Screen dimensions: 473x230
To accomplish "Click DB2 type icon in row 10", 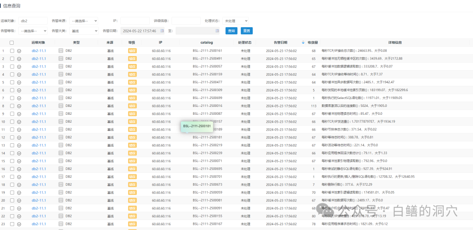I will click(x=60, y=121).
